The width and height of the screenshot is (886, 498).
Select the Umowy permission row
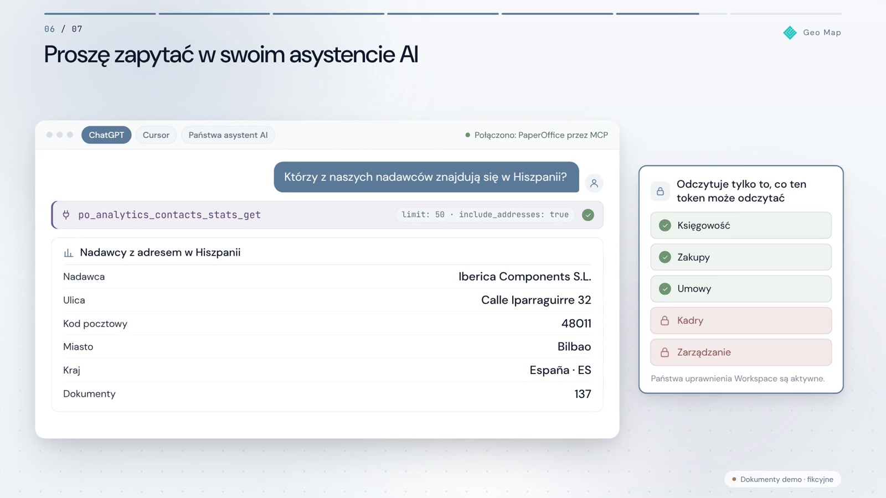(741, 289)
